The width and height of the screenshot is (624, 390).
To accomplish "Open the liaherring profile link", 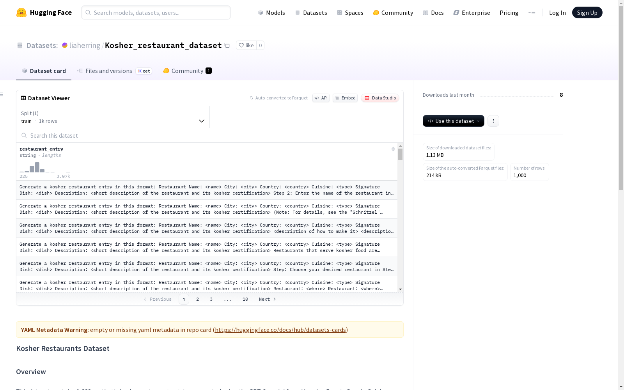I will [x=85, y=45].
